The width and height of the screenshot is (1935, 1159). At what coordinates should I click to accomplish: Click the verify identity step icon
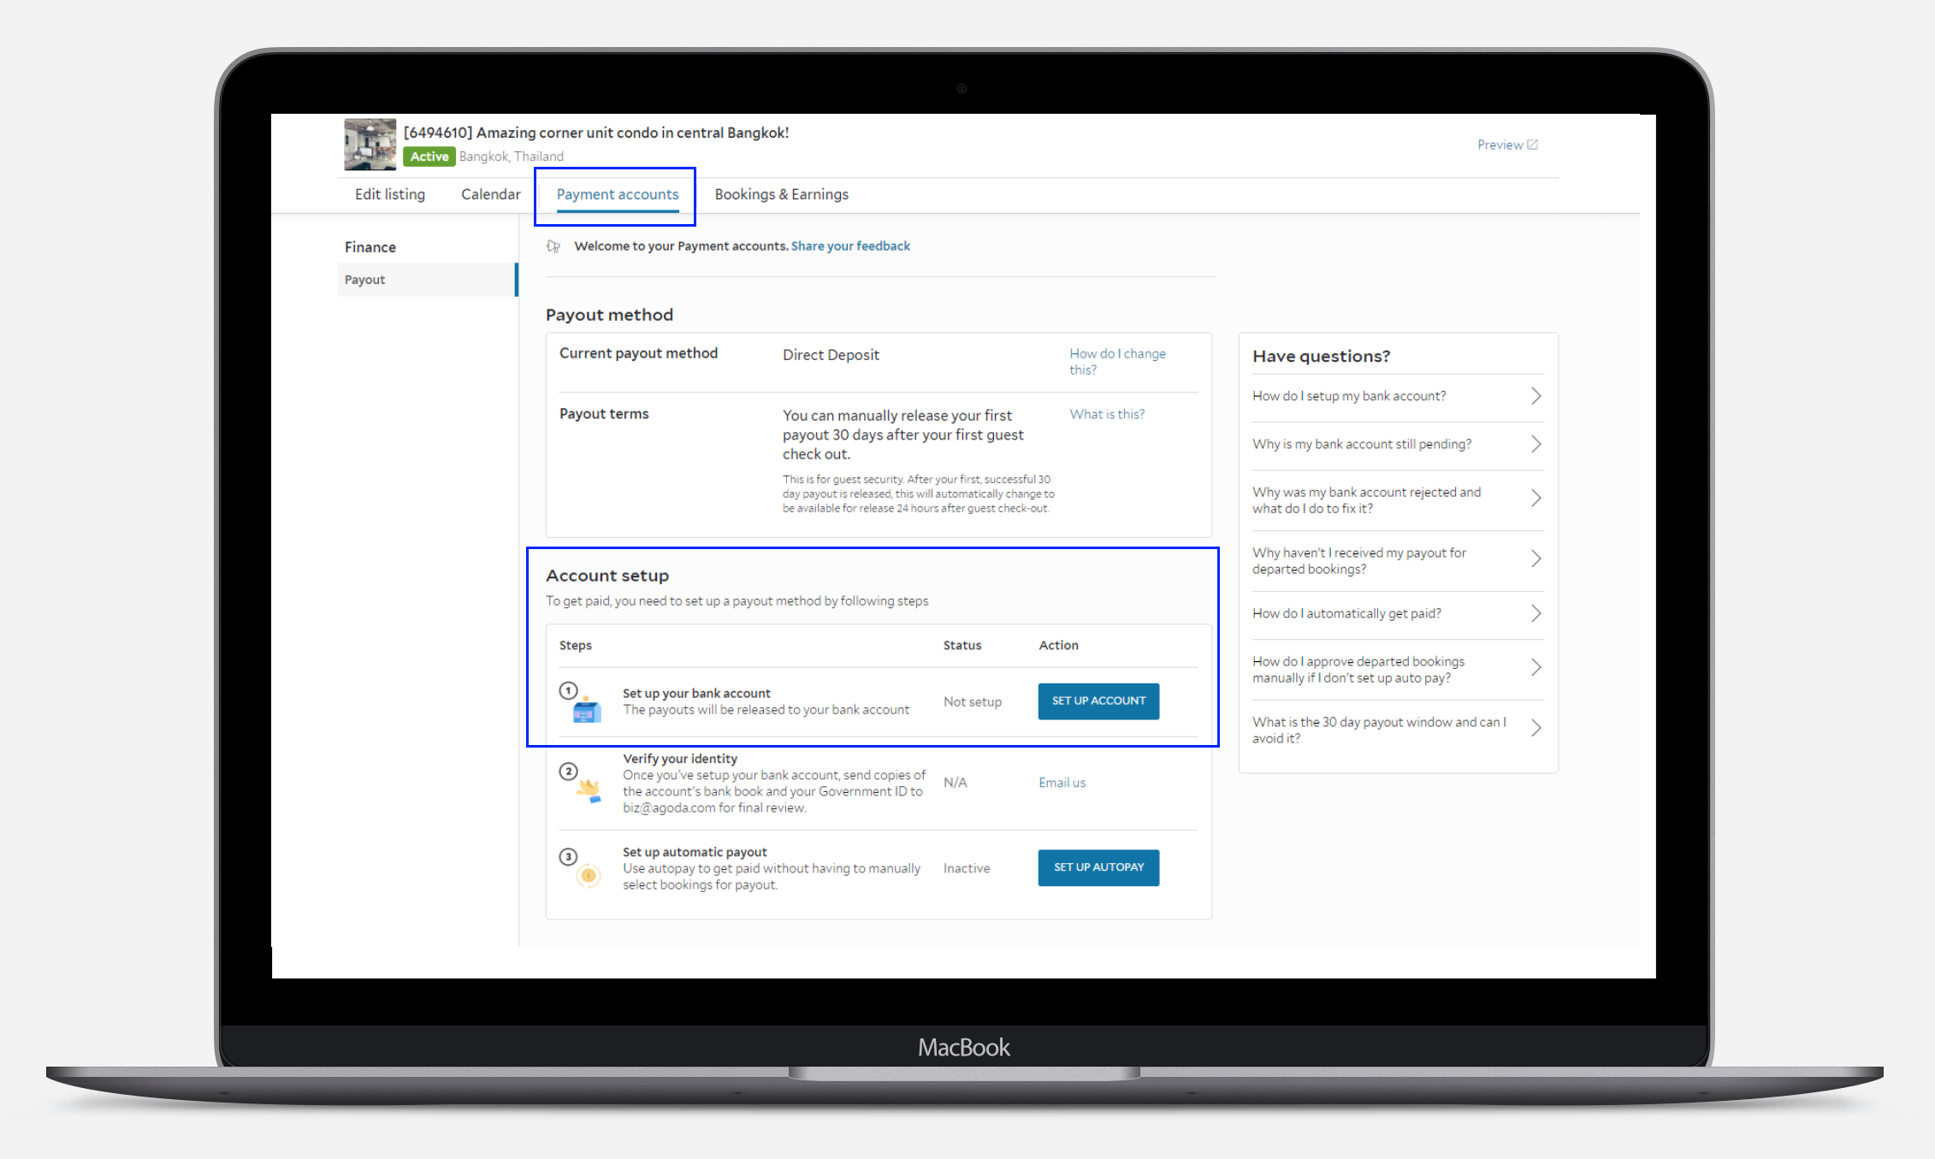pyautogui.click(x=589, y=789)
